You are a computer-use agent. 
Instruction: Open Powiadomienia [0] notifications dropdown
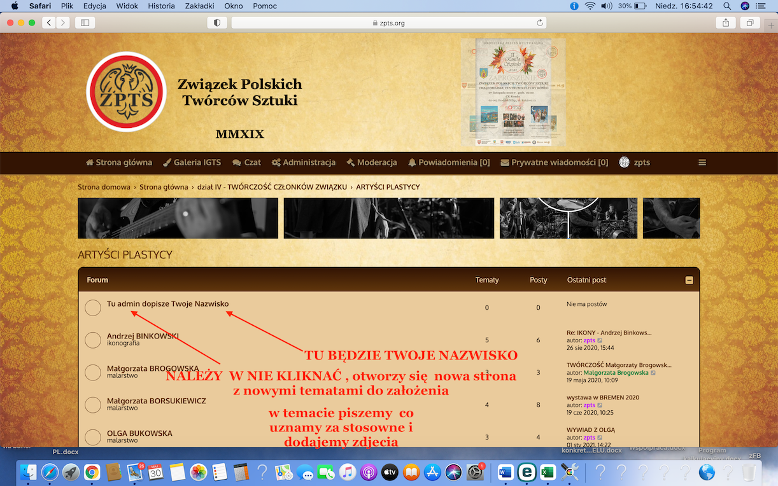tap(449, 162)
